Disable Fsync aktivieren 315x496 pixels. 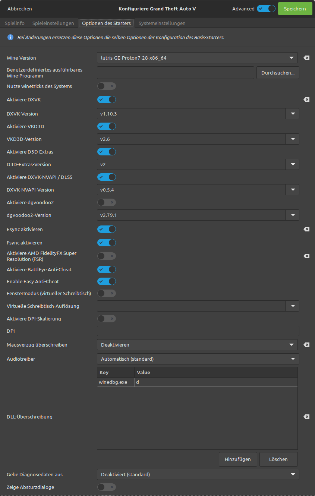pos(107,243)
